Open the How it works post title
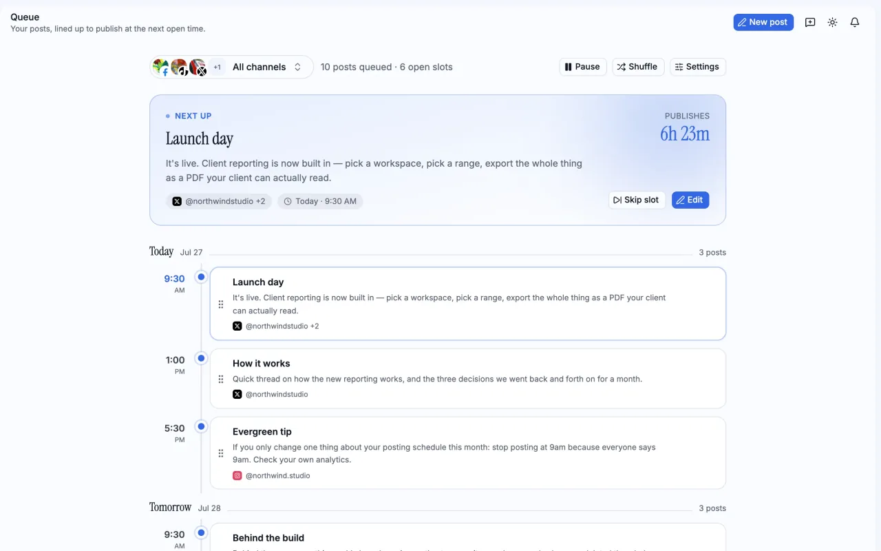This screenshot has height=551, width=881. pos(262,363)
